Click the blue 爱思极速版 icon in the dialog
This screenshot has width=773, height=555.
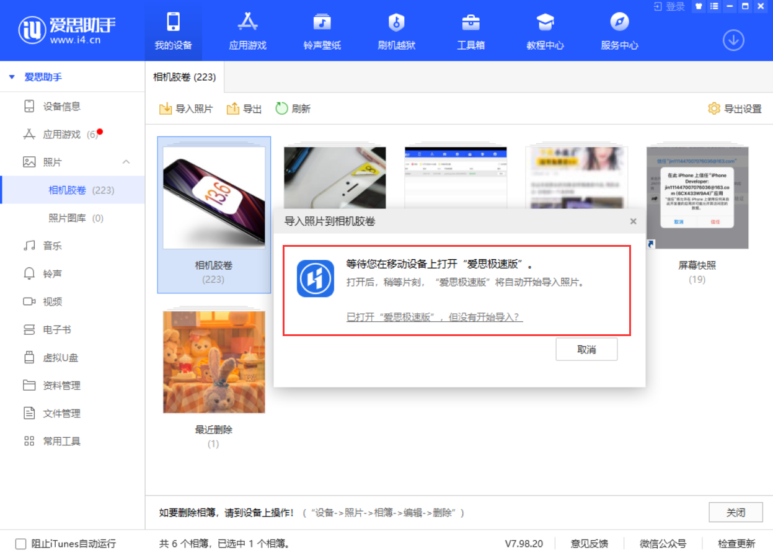[x=316, y=278]
